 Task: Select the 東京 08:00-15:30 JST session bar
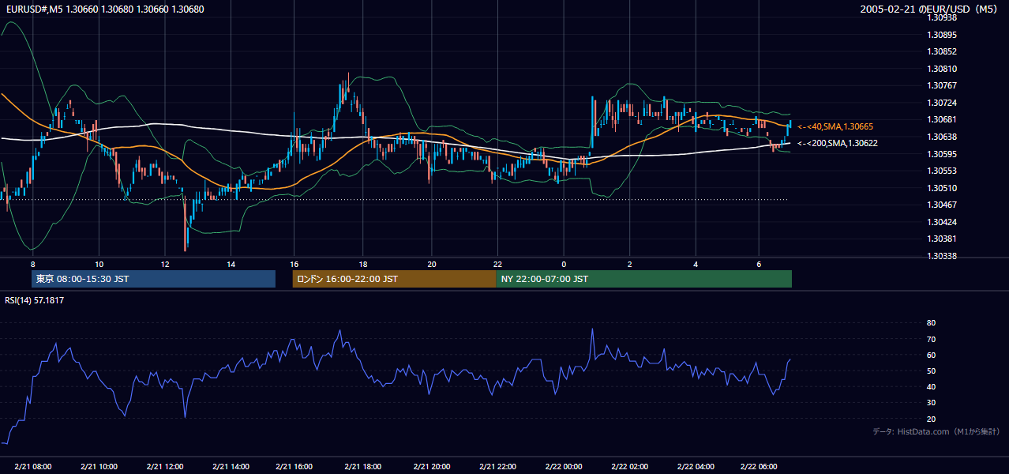tap(153, 279)
